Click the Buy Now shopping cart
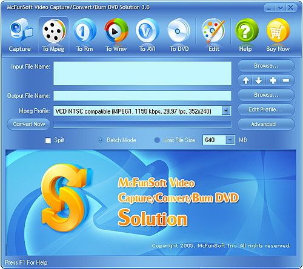The height and width of the screenshot is (269, 303). click(278, 35)
